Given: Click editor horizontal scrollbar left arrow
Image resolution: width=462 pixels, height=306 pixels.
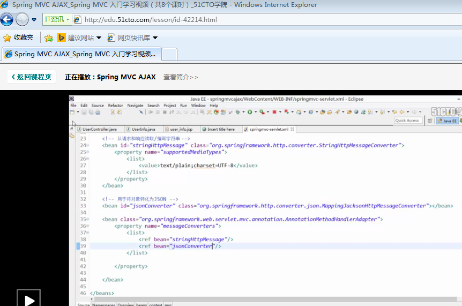Looking at the screenshot, I should point(92,299).
